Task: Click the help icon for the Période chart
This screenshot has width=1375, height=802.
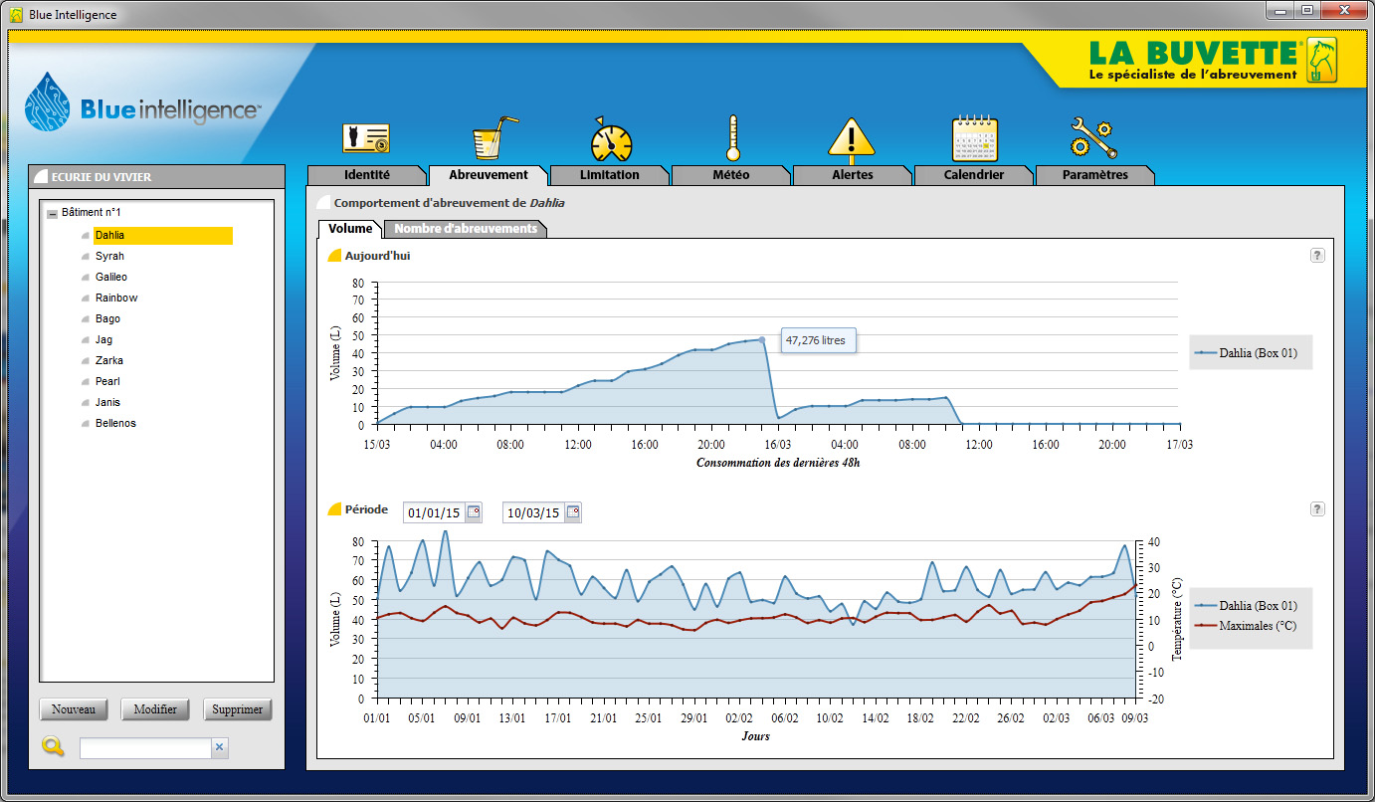Action: pyautogui.click(x=1317, y=509)
